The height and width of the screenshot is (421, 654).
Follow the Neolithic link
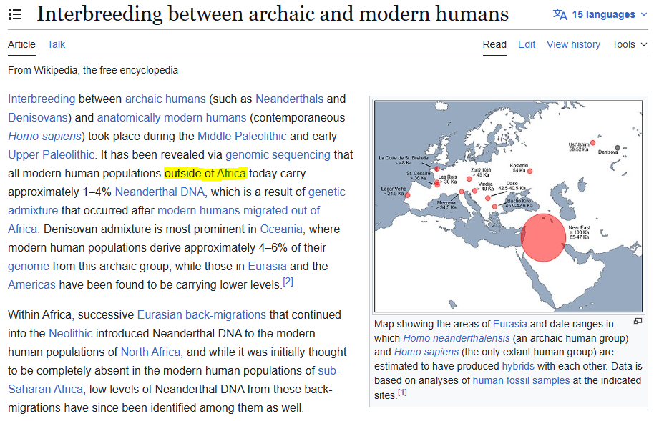[71, 334]
